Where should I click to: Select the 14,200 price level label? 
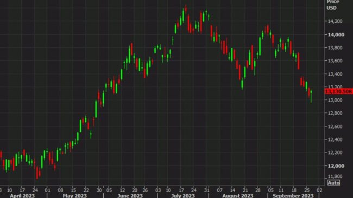click(335, 21)
